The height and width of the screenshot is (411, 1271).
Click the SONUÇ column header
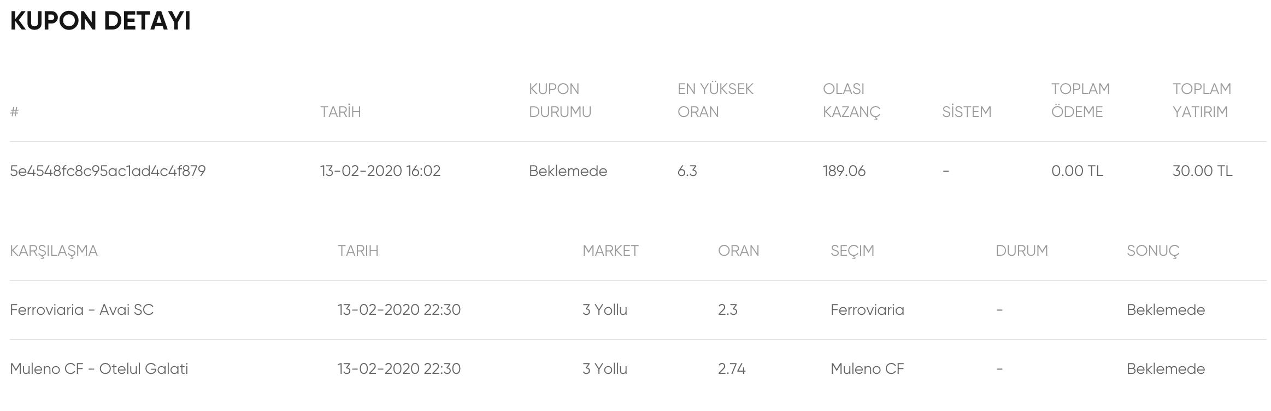click(x=1153, y=251)
